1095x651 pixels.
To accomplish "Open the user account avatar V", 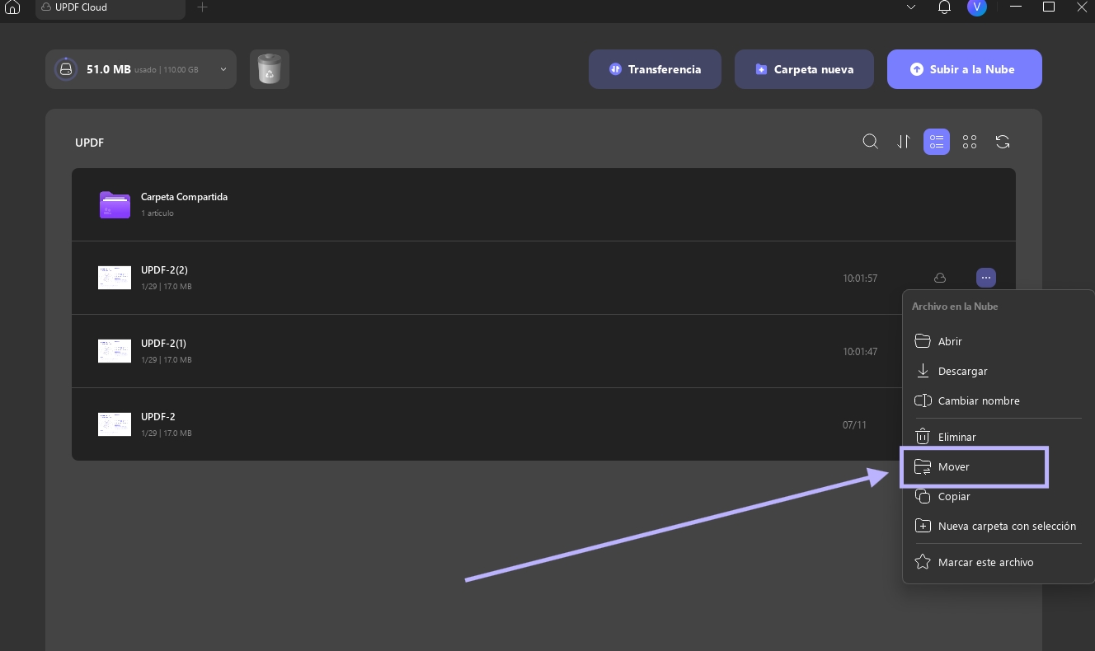I will 977,7.
